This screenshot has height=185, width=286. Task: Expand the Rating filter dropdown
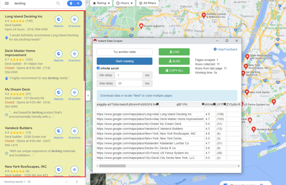coord(101,3)
